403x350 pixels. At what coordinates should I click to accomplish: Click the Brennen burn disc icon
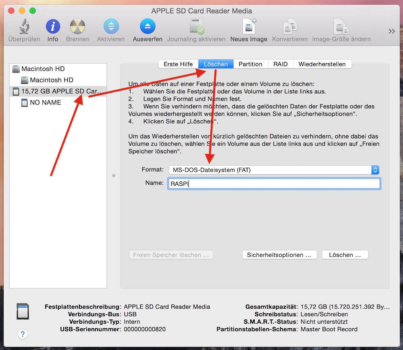[x=77, y=27]
